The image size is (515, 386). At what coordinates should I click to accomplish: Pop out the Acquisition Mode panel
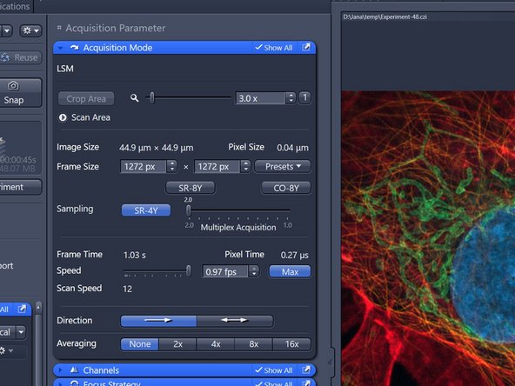(x=306, y=47)
